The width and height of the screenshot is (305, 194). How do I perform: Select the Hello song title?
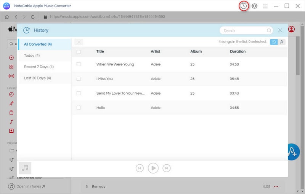coord(101,108)
